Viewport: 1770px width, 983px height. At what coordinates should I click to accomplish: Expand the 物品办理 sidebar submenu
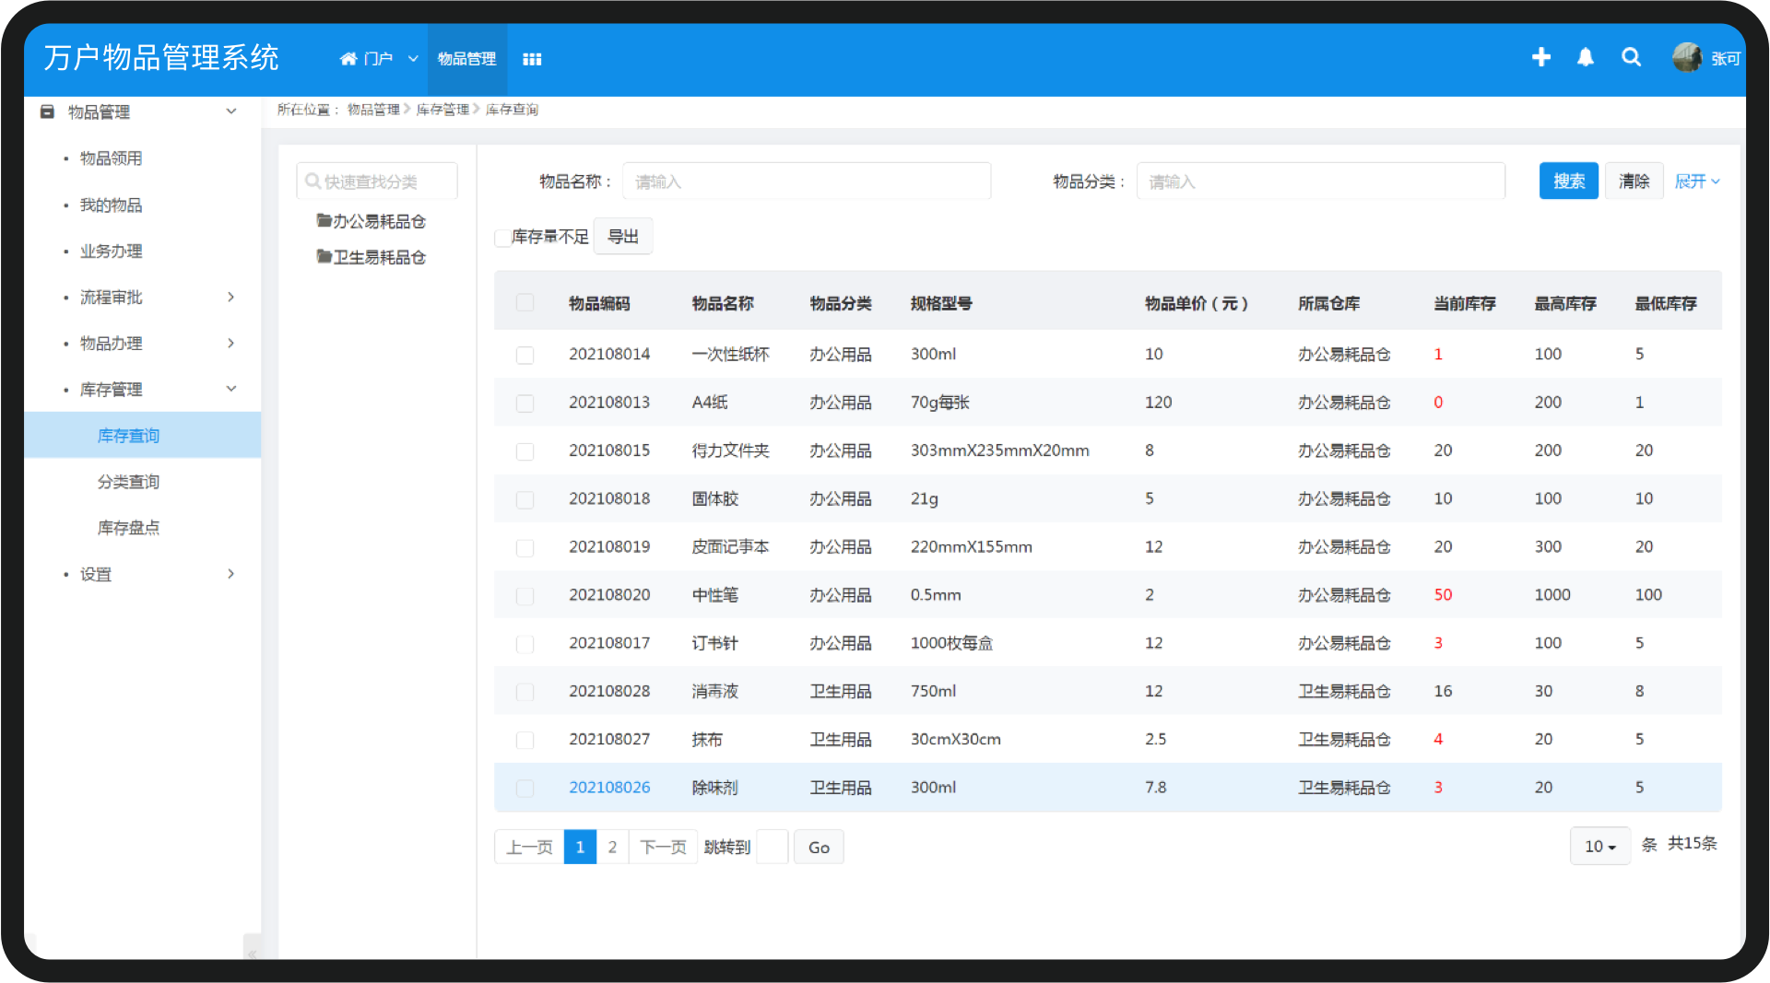231,343
